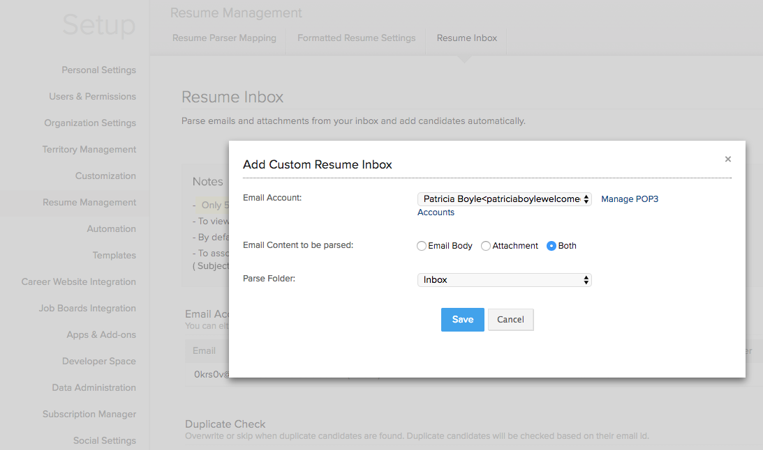Screen dimensions: 763x450
Task: Open the Manage POP3 Accounts link
Action: (629, 199)
